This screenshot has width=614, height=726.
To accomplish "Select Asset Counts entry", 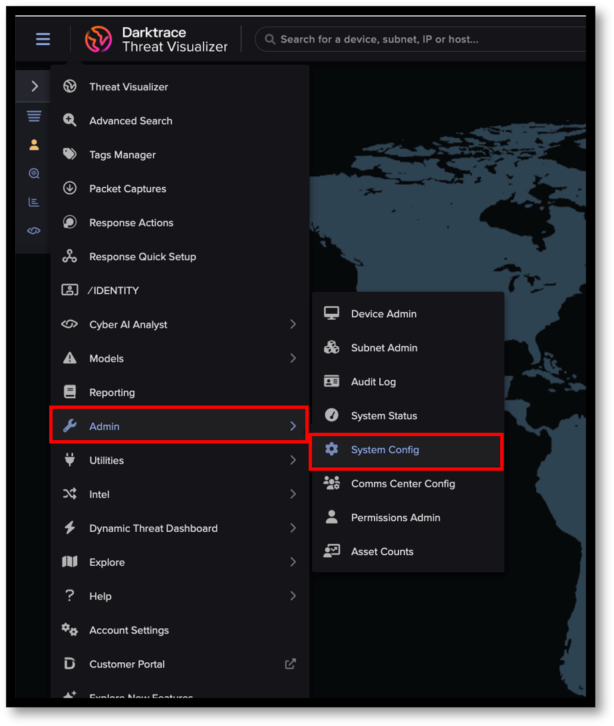I will (408, 551).
